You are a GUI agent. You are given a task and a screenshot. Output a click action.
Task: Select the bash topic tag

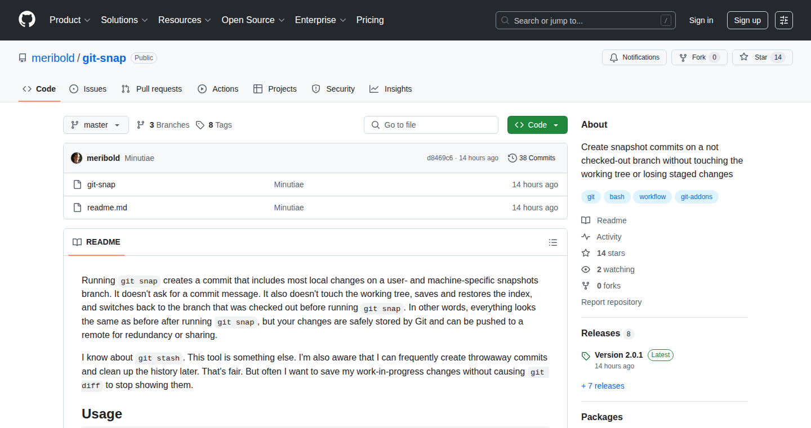tap(617, 197)
